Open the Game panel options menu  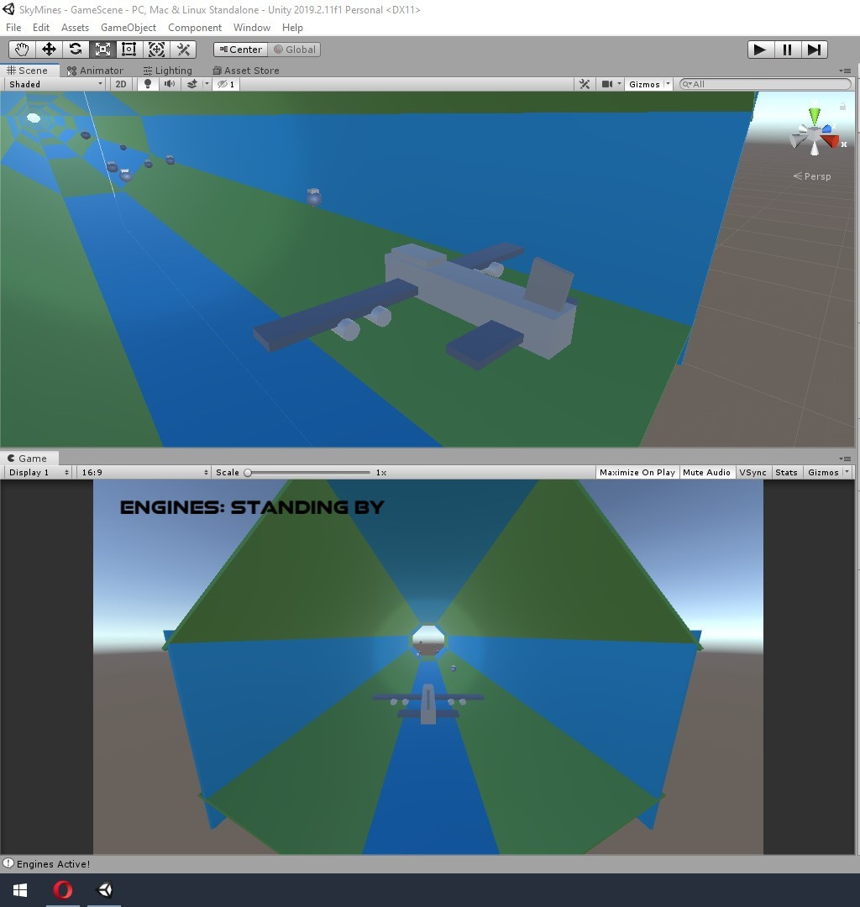tap(845, 459)
